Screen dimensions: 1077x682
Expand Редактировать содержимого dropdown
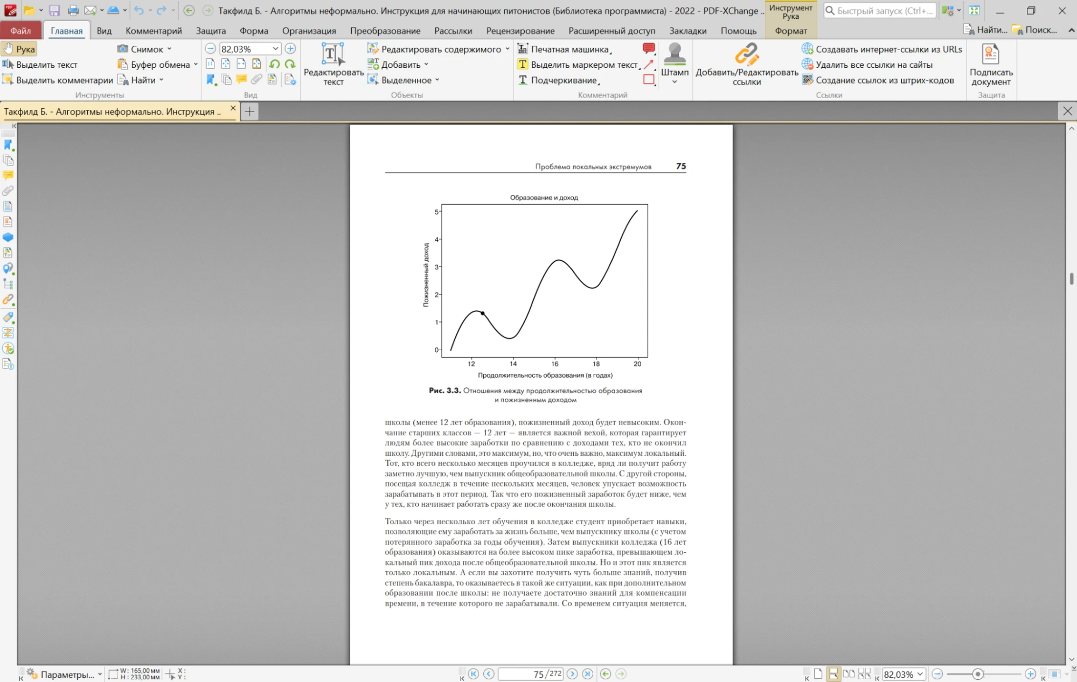(x=507, y=49)
